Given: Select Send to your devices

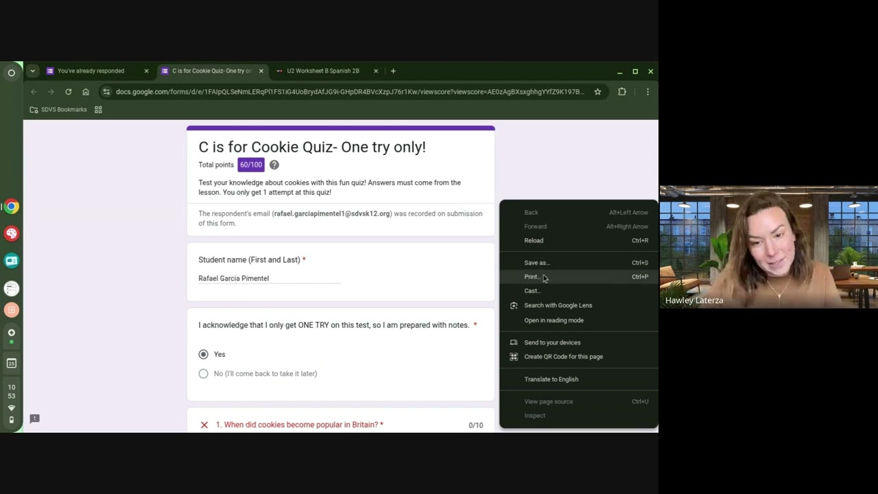Looking at the screenshot, I should click(x=578, y=342).
